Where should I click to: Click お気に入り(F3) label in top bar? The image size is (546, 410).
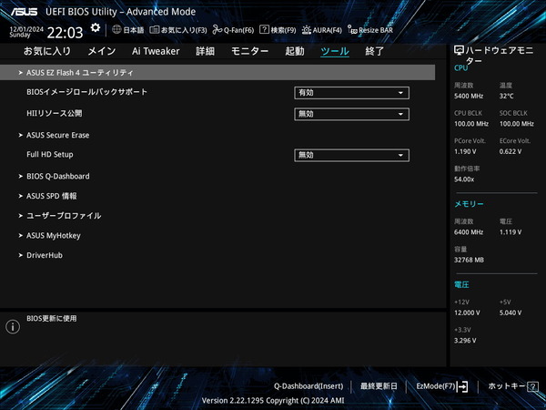click(x=184, y=30)
